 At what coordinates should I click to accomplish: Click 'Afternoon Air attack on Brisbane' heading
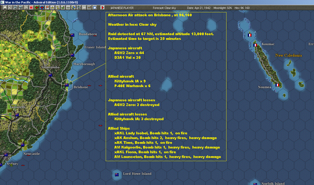[139, 15]
